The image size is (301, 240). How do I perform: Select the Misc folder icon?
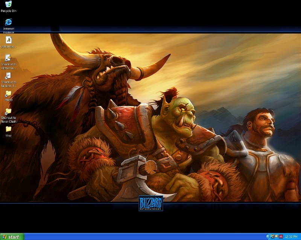tap(8, 129)
